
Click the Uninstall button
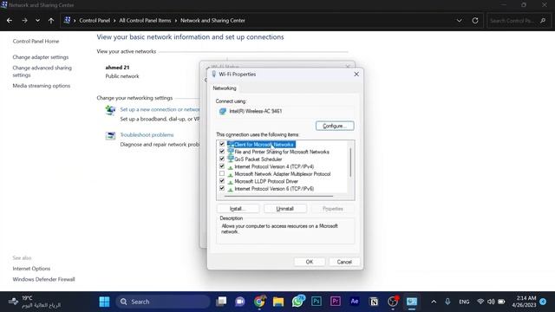pos(285,209)
